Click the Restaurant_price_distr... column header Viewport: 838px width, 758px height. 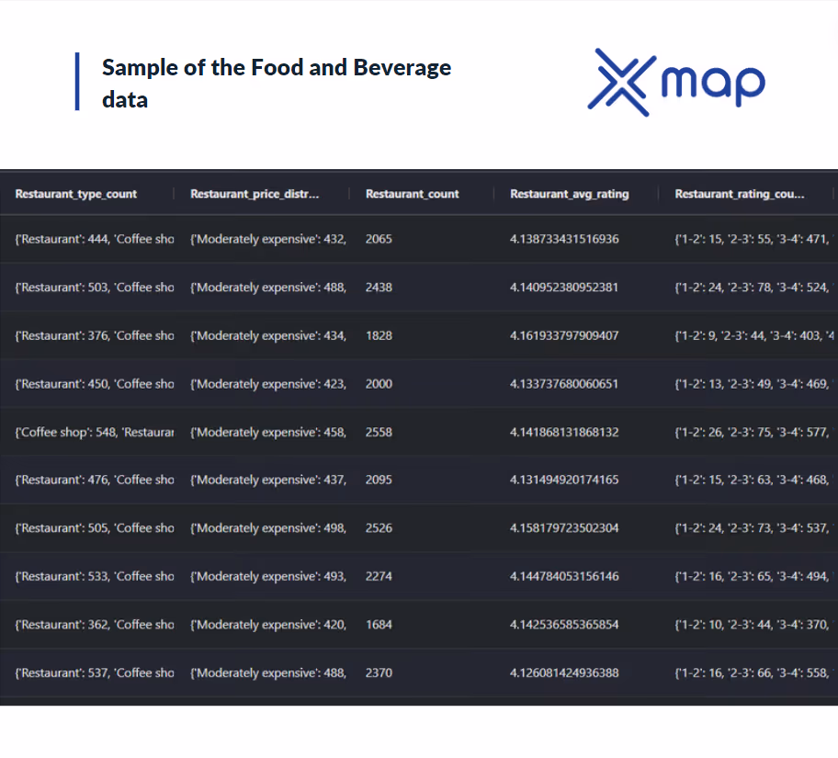click(x=255, y=194)
